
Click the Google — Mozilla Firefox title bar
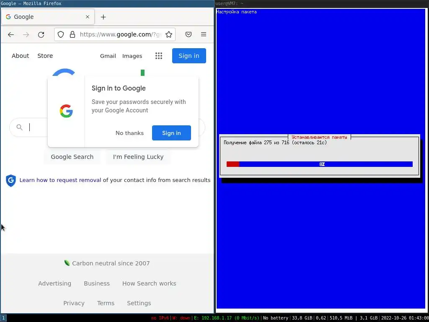coord(107,3)
